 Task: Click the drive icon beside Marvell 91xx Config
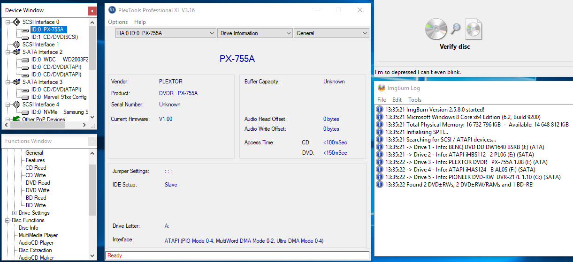(25, 97)
